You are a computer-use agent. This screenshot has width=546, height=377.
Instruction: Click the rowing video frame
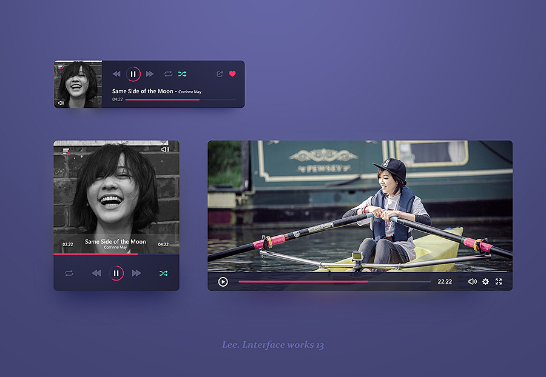click(x=360, y=206)
